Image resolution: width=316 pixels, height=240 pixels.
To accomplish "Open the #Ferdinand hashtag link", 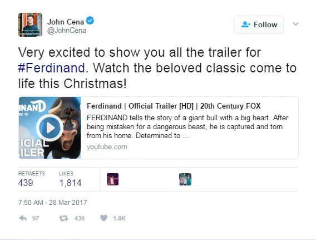I will tap(51, 68).
